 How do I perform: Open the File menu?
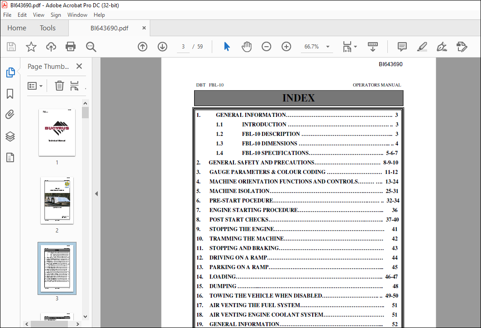[7, 15]
